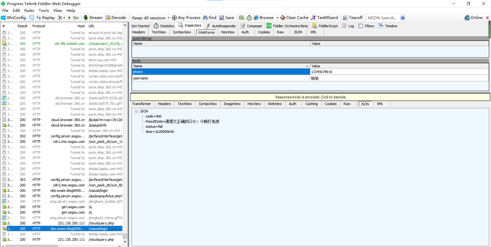491x247 pixels.
Task: Open the Rules menu
Action: coord(29,10)
